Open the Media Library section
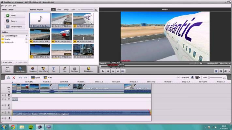 [21, 69]
